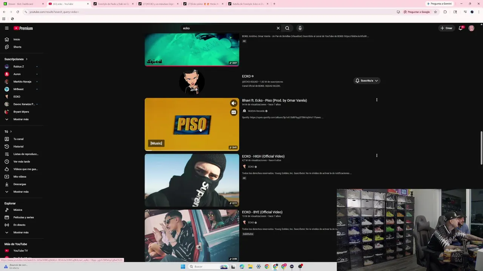Click Preguntar a Google in address bar
The height and width of the screenshot is (271, 483).
(417, 12)
